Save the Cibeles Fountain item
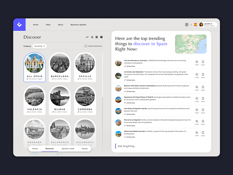The height and width of the screenshot is (175, 233). (203, 134)
